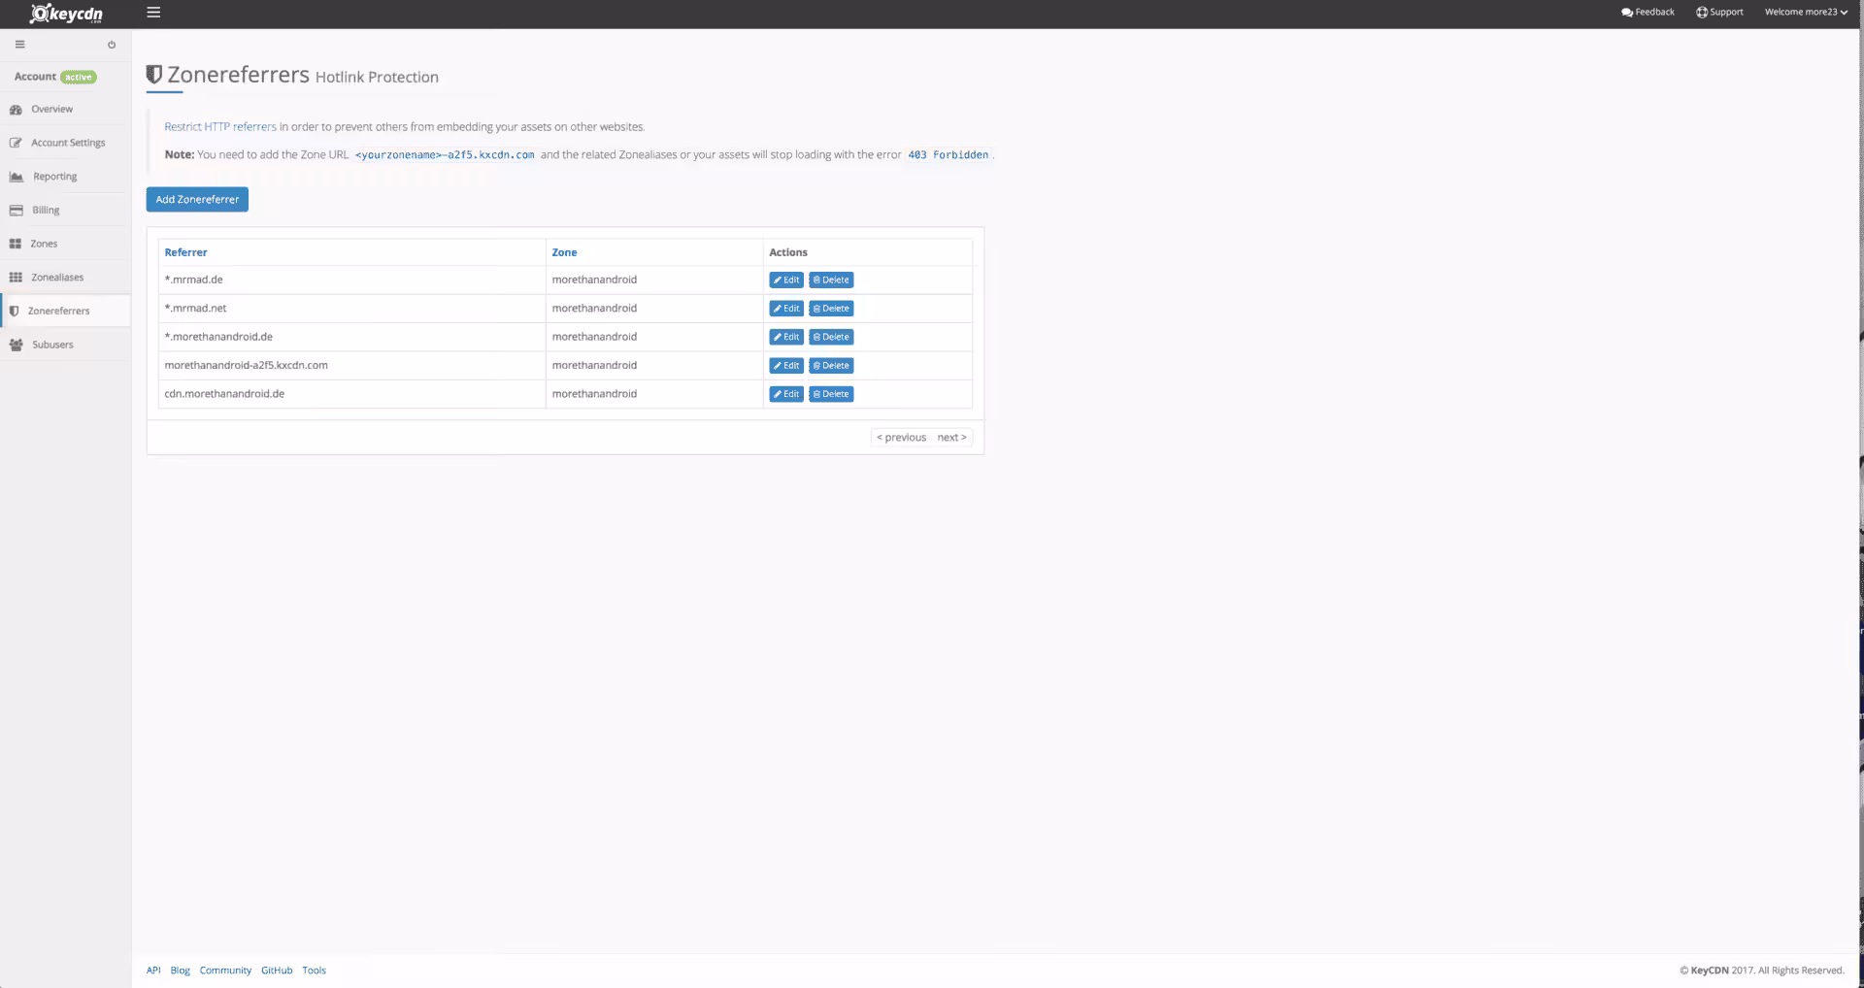Open Restrict HTTP referrers link
Viewport: 1864px width, 988px height.
[x=220, y=127]
